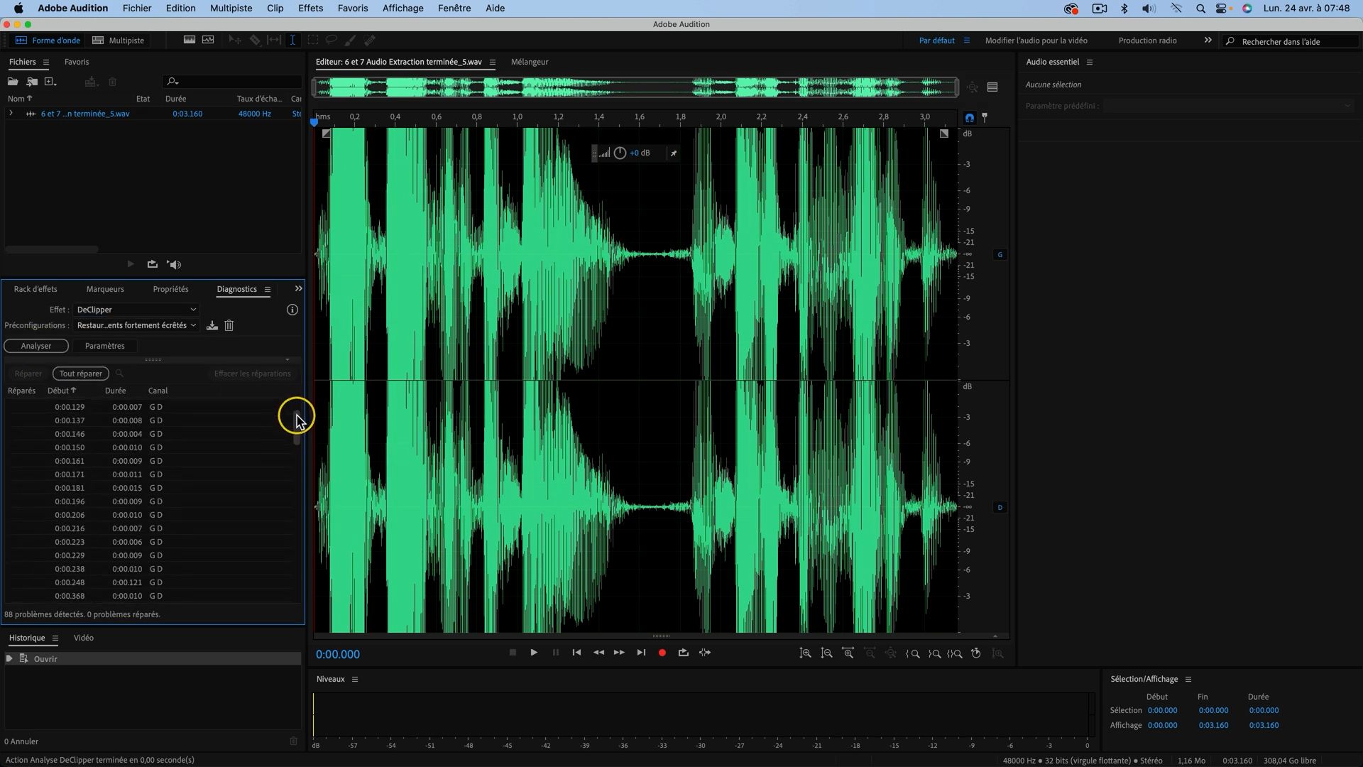Viewport: 1363px width, 767px height.
Task: Click the import file icon
Action: 32,82
